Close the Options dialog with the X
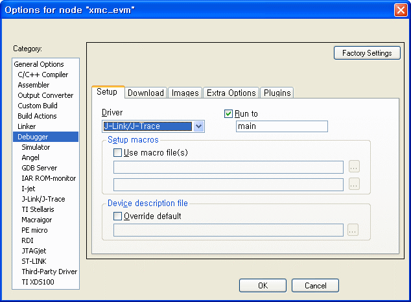Image resolution: width=411 pixels, height=302 pixels. (x=401, y=10)
